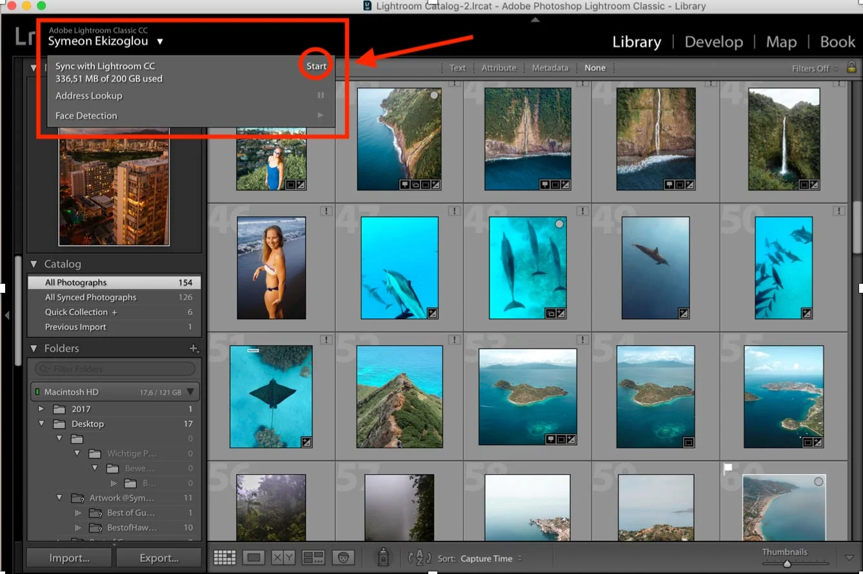The height and width of the screenshot is (574, 863).
Task: Click the develop badge on photo 50 dolphins
Action: [x=806, y=313]
